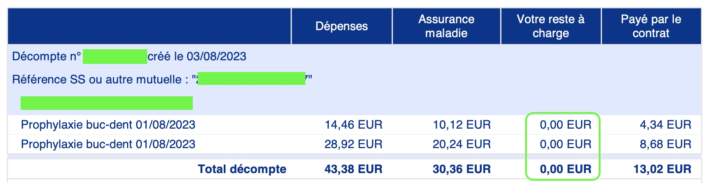Select the Décompte n° creation date line

(129, 57)
